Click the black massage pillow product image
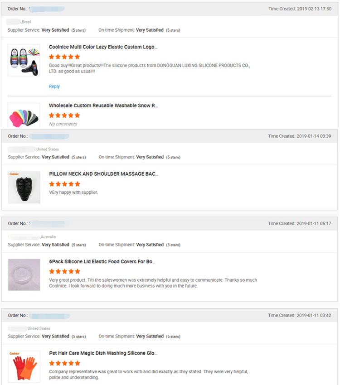Screen dimensions: 340x385 (x=24, y=187)
